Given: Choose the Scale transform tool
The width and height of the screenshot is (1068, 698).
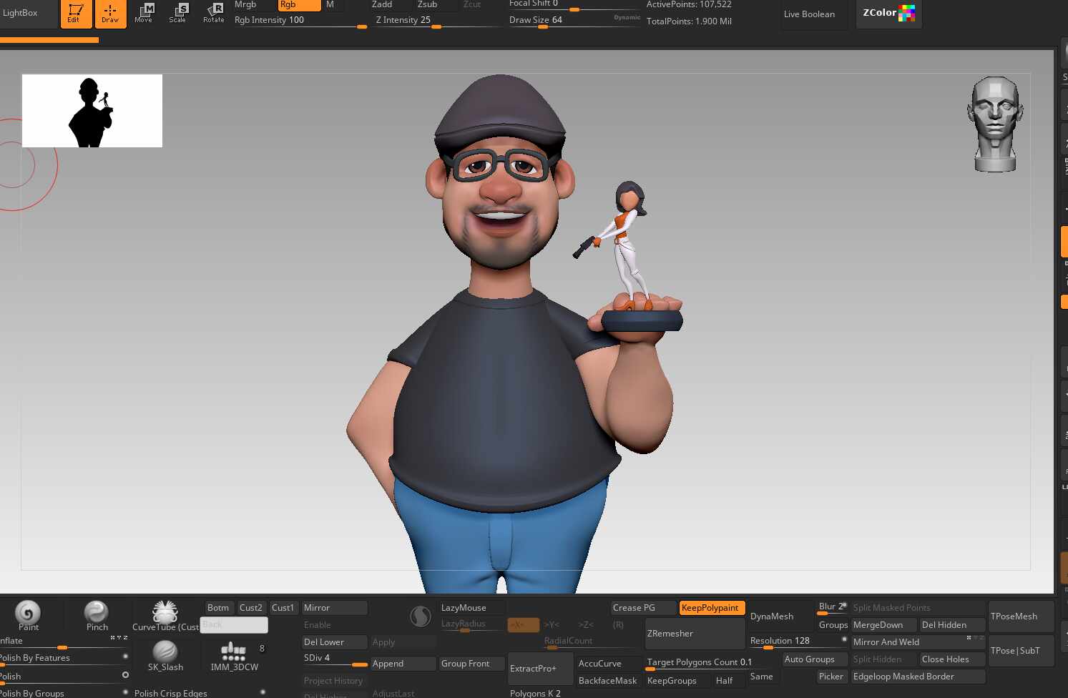Looking at the screenshot, I should click(178, 13).
